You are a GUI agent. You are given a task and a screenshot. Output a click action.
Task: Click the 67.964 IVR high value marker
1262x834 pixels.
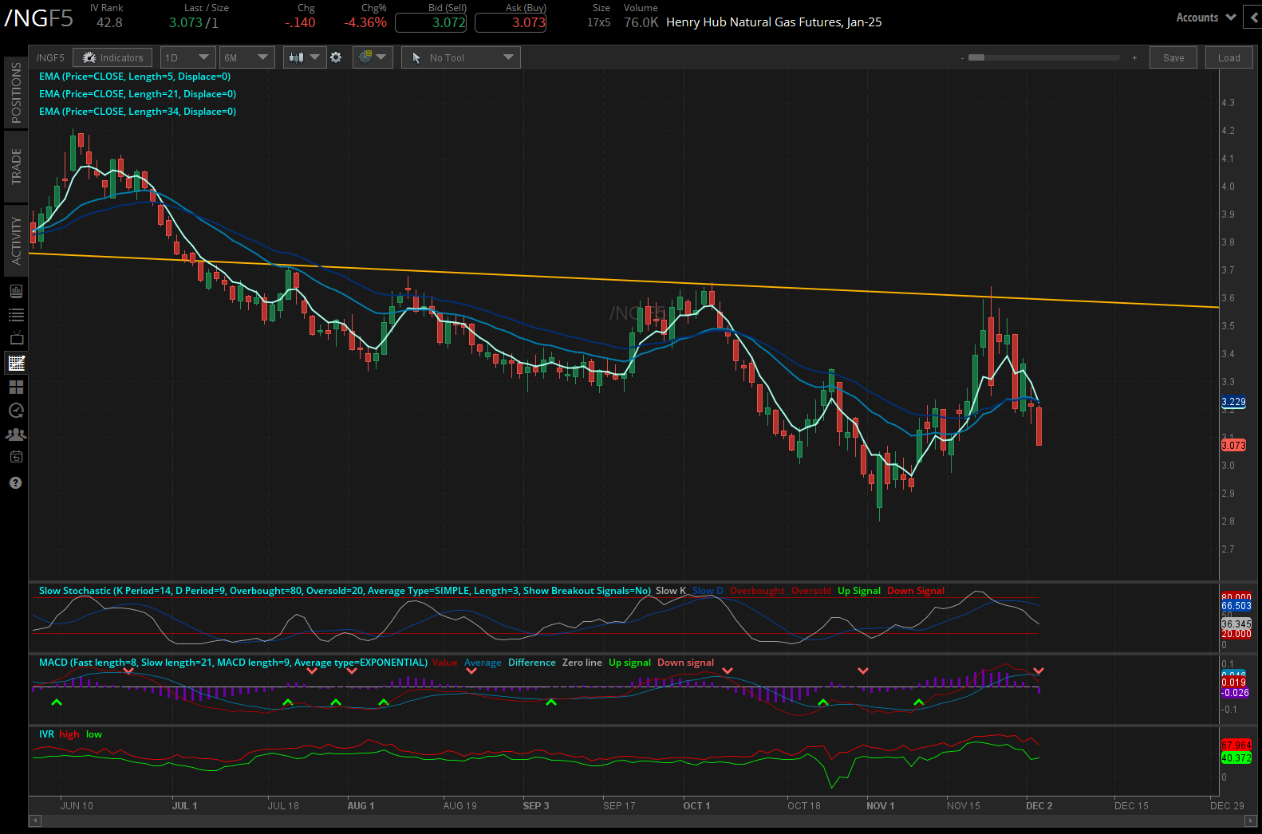tap(1236, 745)
